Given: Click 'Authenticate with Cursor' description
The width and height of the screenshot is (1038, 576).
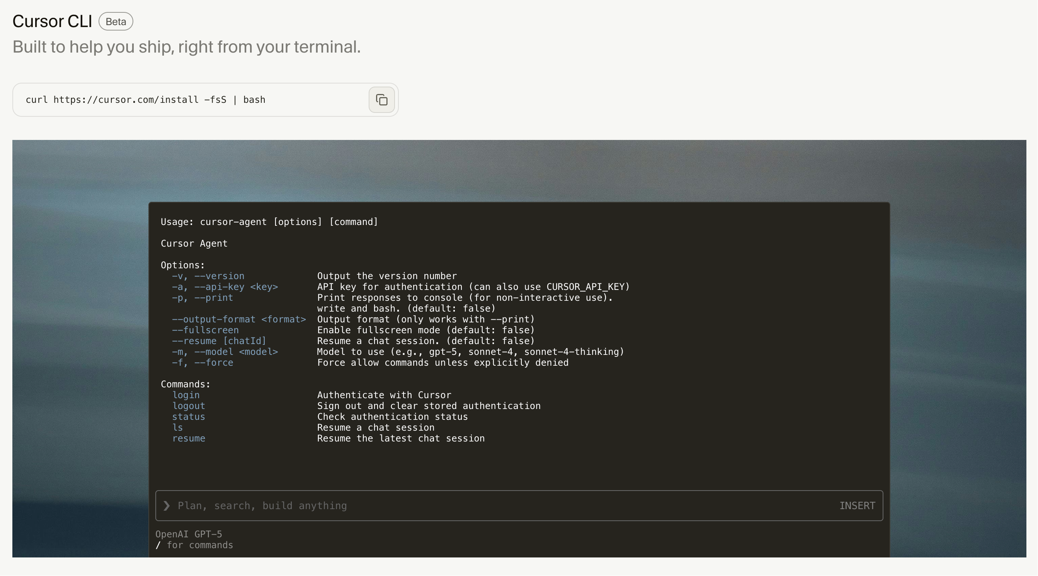Looking at the screenshot, I should coord(384,395).
